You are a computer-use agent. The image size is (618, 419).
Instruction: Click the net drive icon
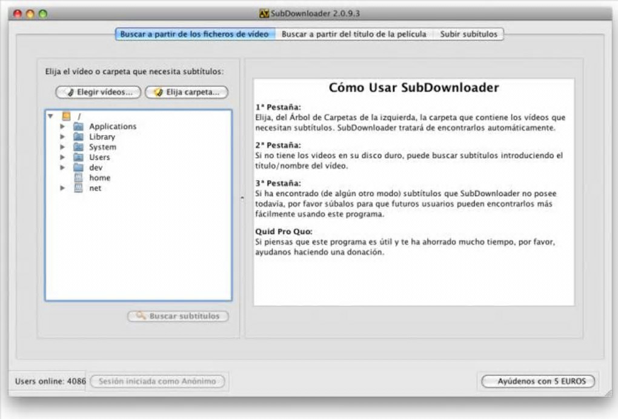78,188
